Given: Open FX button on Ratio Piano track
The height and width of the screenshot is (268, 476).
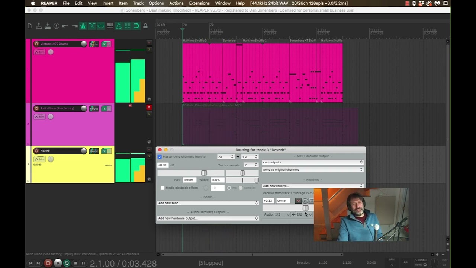Looking at the screenshot, I should [104, 109].
